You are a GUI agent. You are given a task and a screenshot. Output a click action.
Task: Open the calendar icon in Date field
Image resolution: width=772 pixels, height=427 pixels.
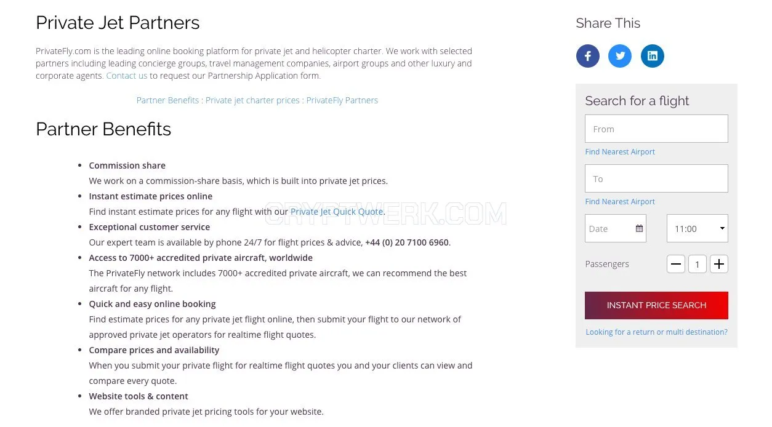click(x=639, y=228)
